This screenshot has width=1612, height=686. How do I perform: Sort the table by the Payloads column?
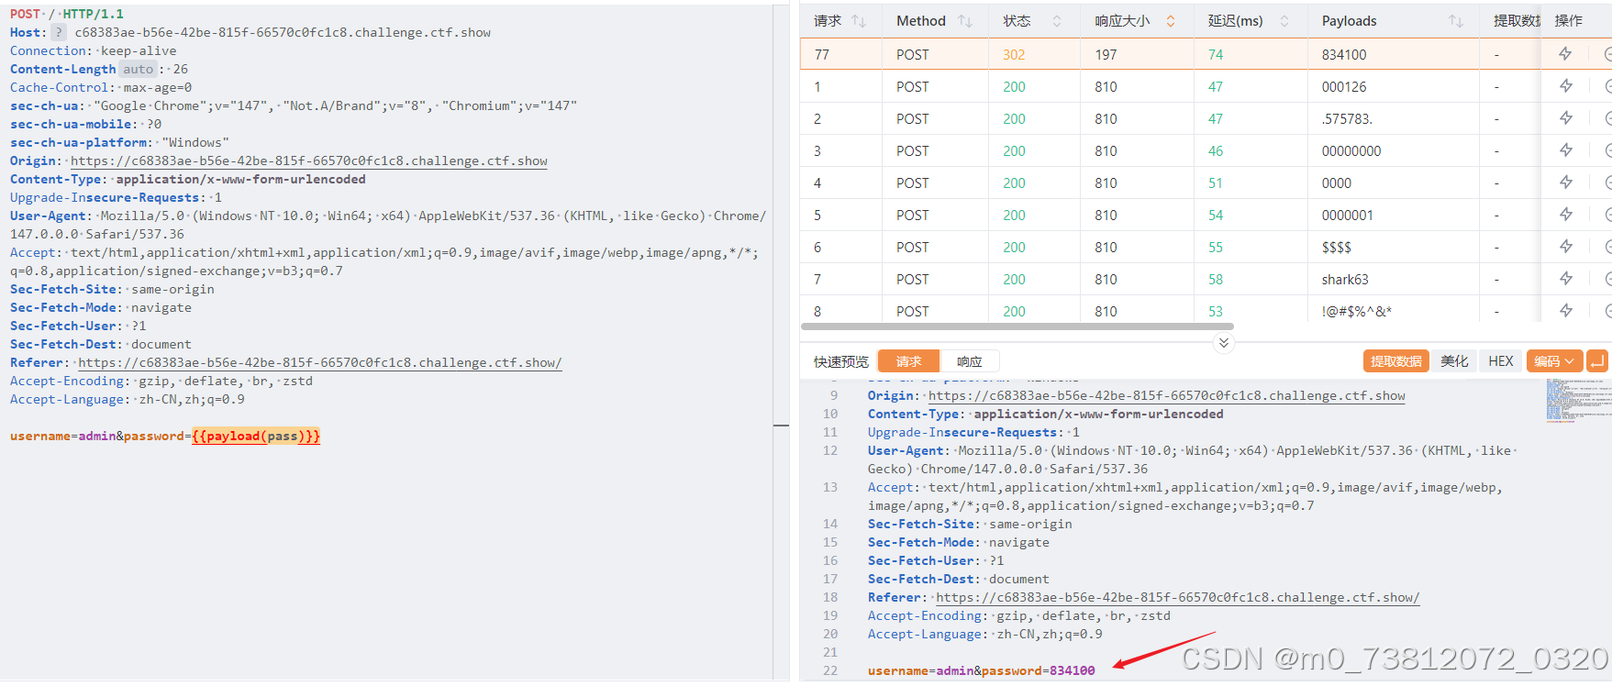coord(1456,21)
